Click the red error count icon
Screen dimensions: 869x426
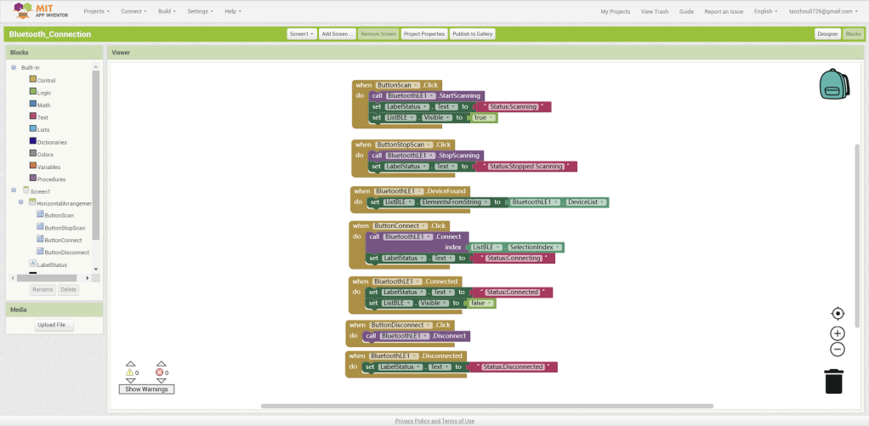[159, 372]
